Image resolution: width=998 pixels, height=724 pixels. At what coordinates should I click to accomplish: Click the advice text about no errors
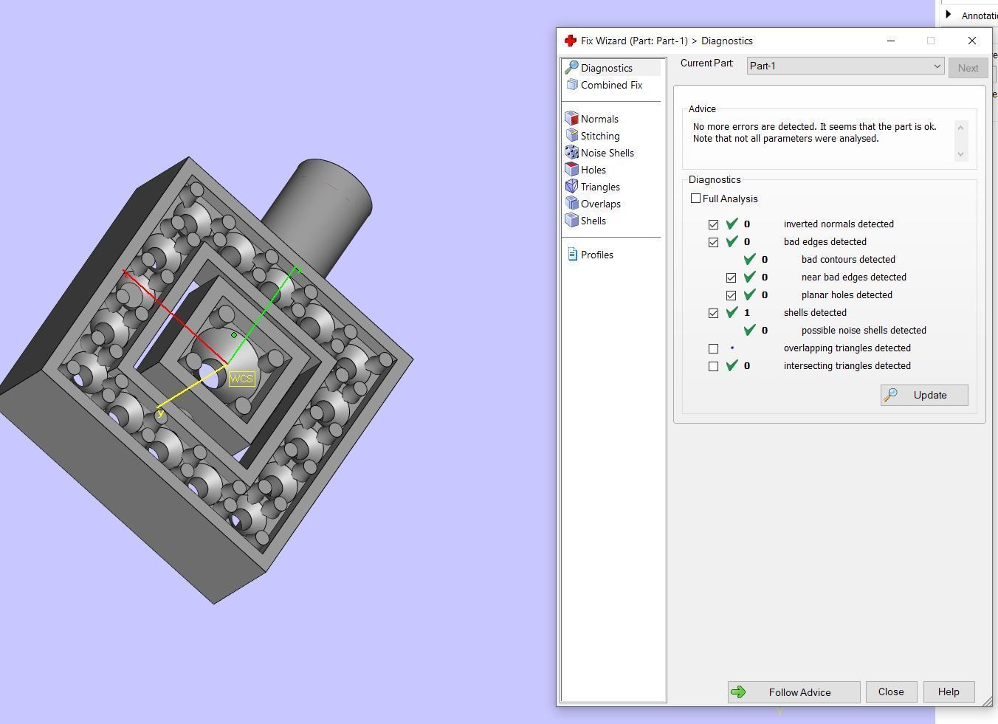pyautogui.click(x=814, y=132)
